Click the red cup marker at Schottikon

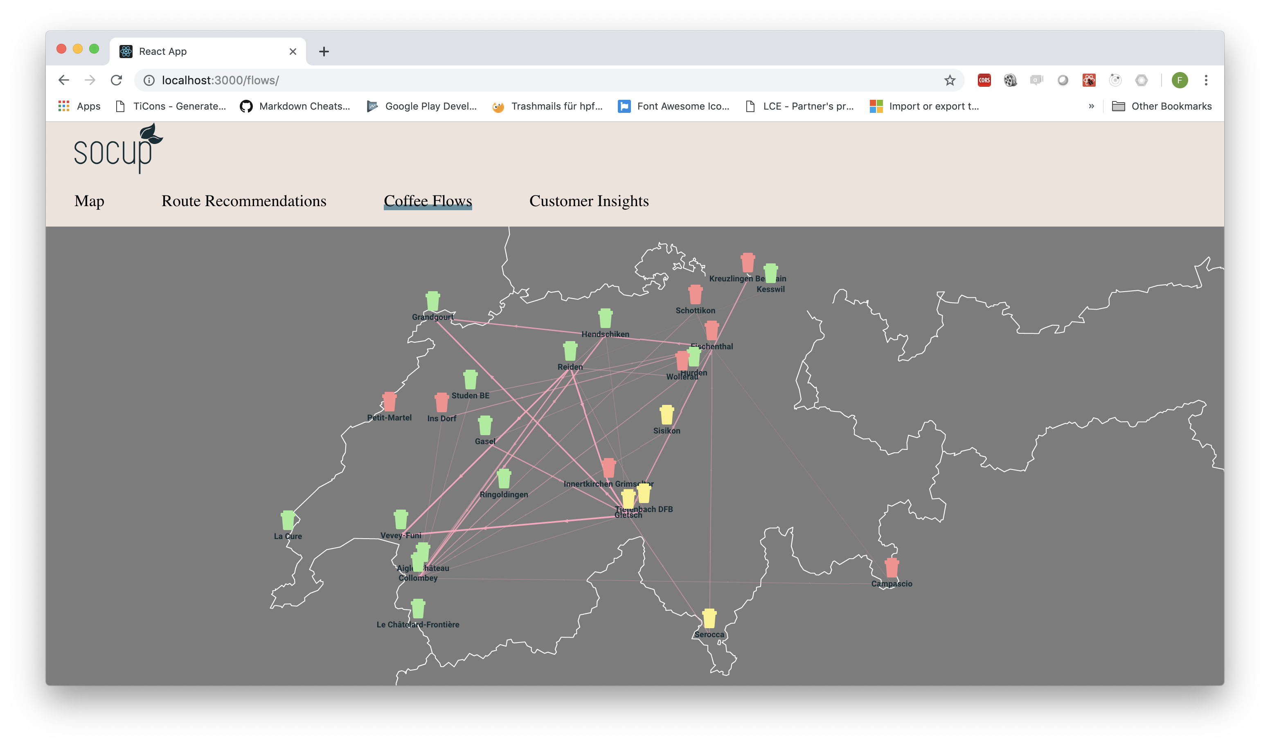pyautogui.click(x=695, y=294)
